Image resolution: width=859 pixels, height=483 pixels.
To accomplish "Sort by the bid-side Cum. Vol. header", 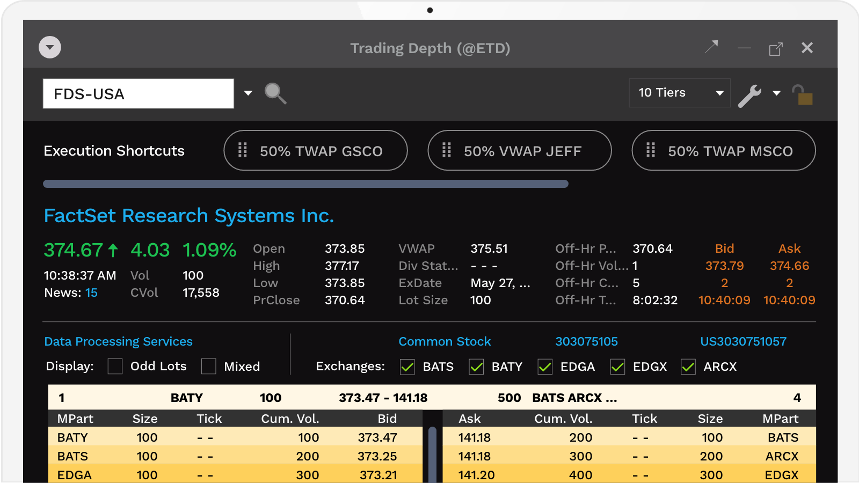I will coord(290,419).
